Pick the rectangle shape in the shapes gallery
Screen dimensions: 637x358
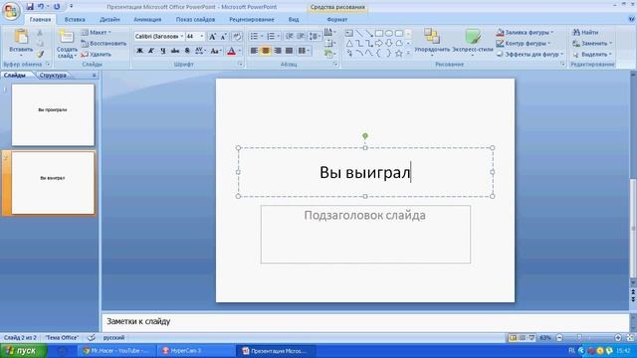coord(379,33)
